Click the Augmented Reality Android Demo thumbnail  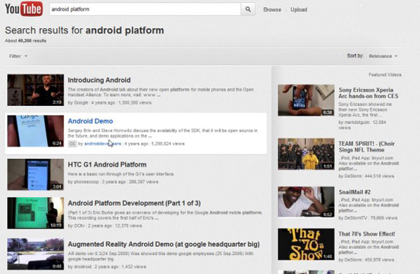click(x=36, y=254)
